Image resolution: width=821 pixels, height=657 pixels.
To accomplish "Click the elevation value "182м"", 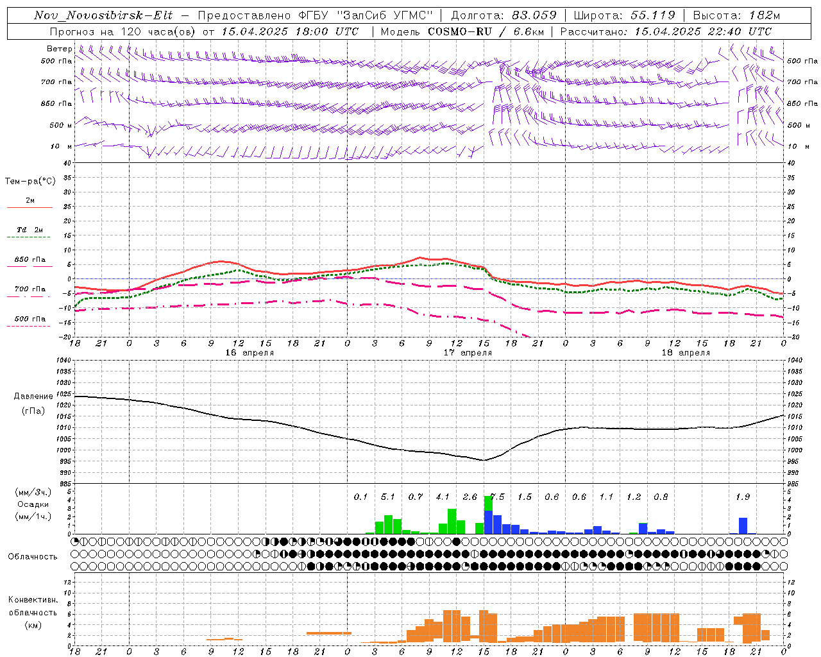I will (x=764, y=15).
